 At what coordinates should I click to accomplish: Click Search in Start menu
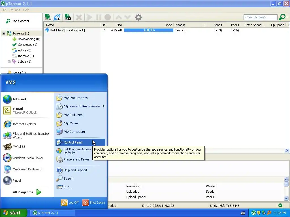coord(80,179)
